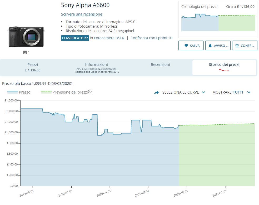259x205 pixels.
Task: Open the Informazioni tab
Action: click(96, 68)
